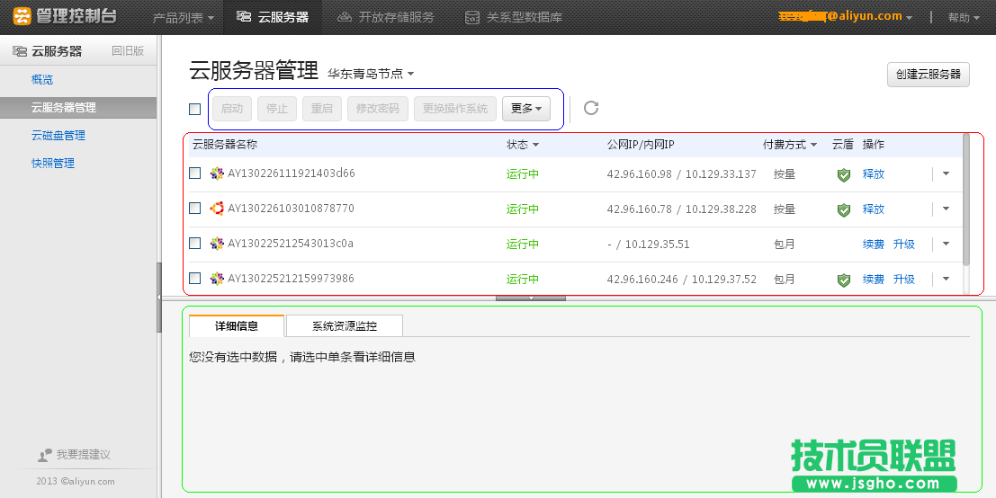Screen dimensions: 996x498
Task: Switch to the 系统资源监控 tab
Action: point(345,326)
